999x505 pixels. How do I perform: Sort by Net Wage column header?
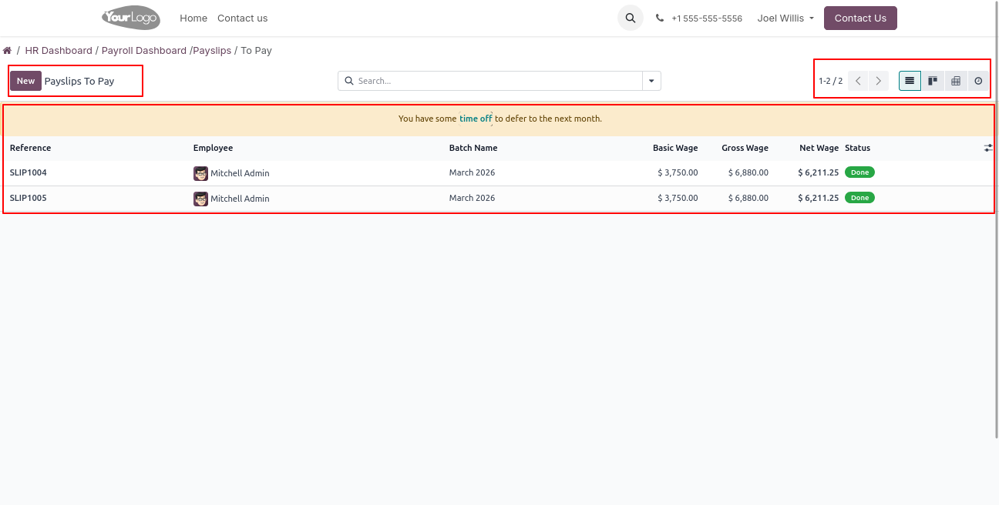point(819,148)
